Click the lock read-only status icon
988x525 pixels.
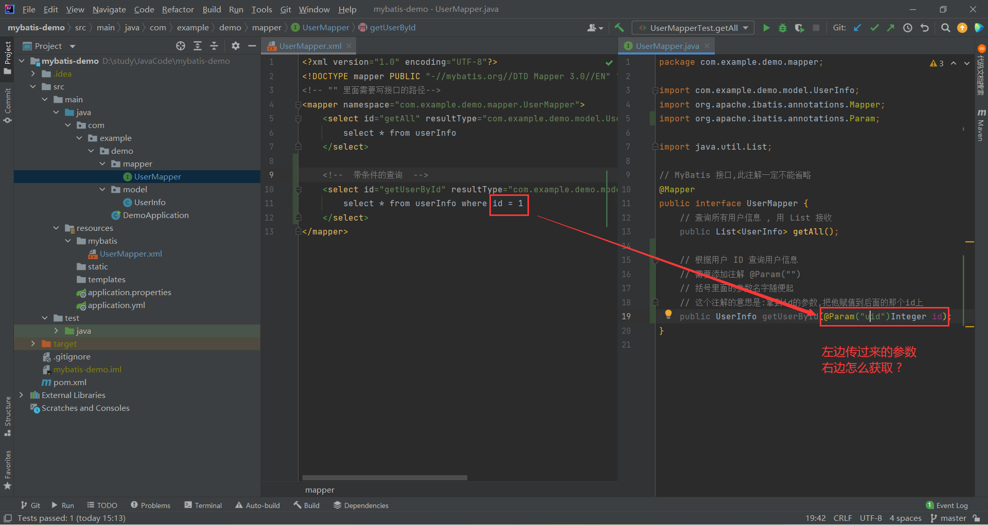(x=977, y=518)
